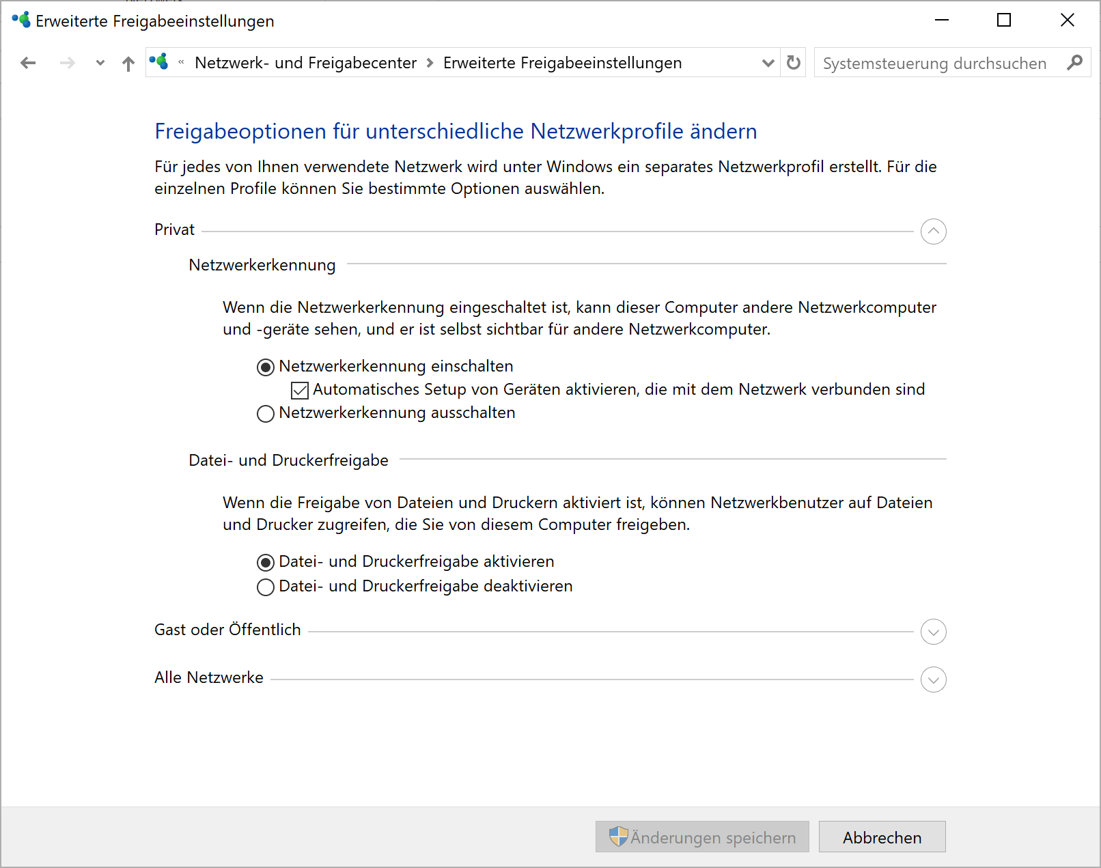Screen dimensions: 1101x868
Task: Open Netzwerk- und Freigabecenter from breadcrumb
Action: click(305, 62)
